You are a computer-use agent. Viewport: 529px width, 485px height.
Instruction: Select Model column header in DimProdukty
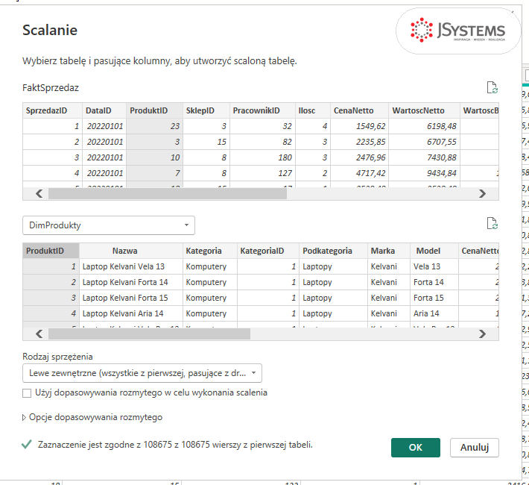tap(434, 251)
